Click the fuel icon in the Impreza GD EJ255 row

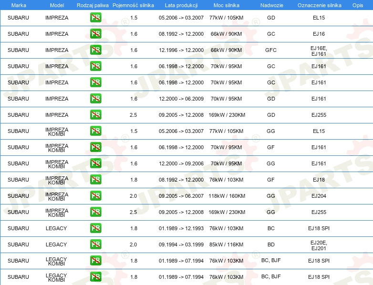point(95,115)
